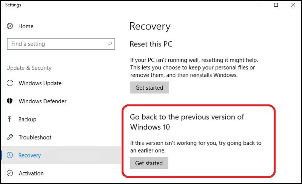
Task: Click the Windows Defender shield icon
Action: 10,101
